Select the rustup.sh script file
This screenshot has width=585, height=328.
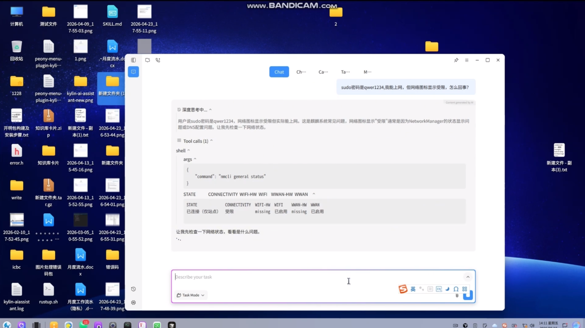(48, 294)
